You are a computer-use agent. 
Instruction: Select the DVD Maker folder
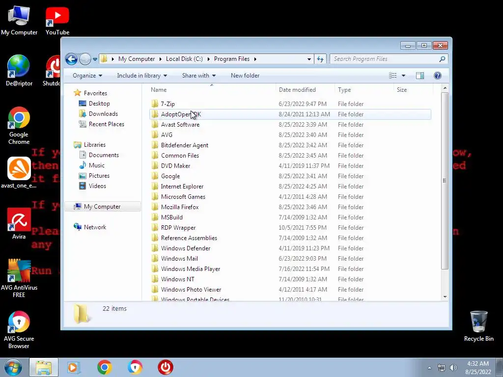175,166
